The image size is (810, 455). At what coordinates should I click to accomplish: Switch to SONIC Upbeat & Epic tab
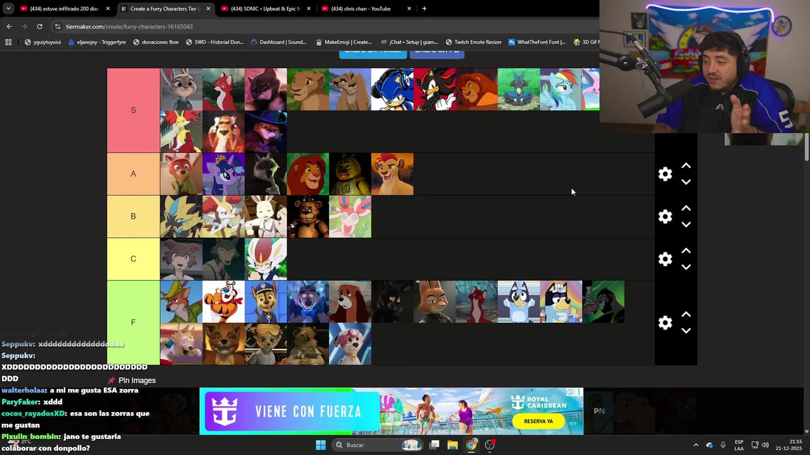(265, 9)
